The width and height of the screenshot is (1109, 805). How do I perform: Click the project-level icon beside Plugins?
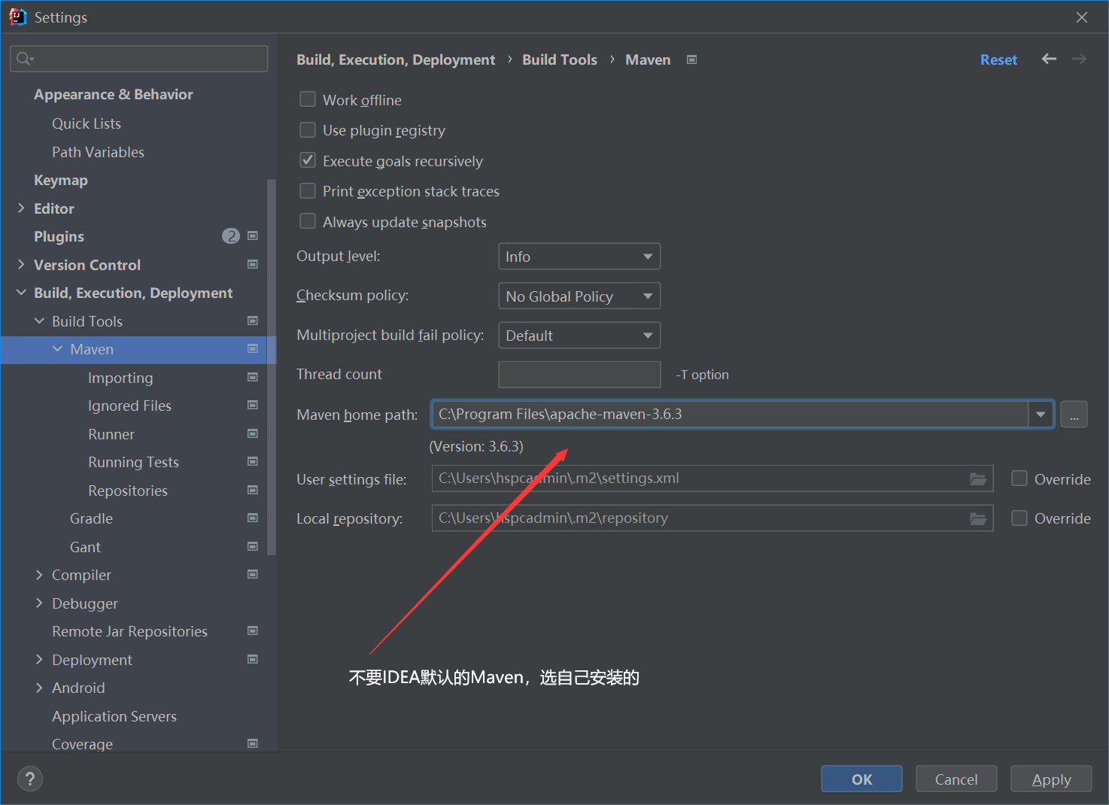[253, 236]
